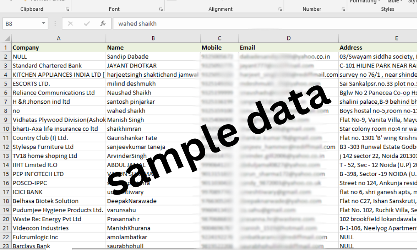
Task: Select the Gaurishankar Tate cell
Action: click(x=153, y=138)
